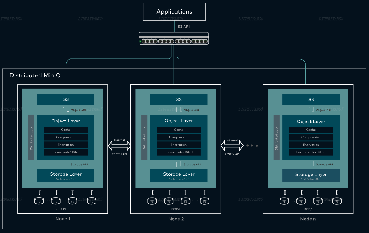Select the Cache row in Node 2

[x=178, y=130]
